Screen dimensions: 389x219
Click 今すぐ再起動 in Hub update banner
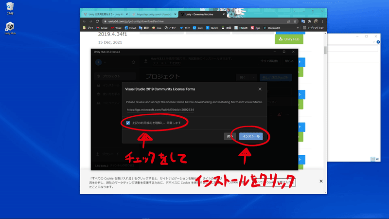pyautogui.click(x=269, y=61)
